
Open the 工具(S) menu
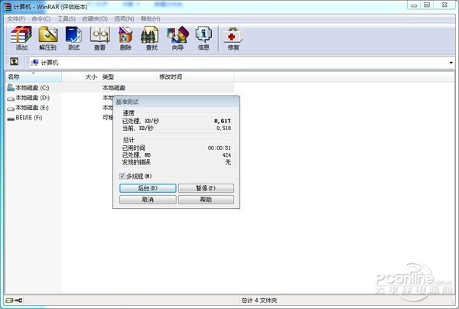click(66, 18)
